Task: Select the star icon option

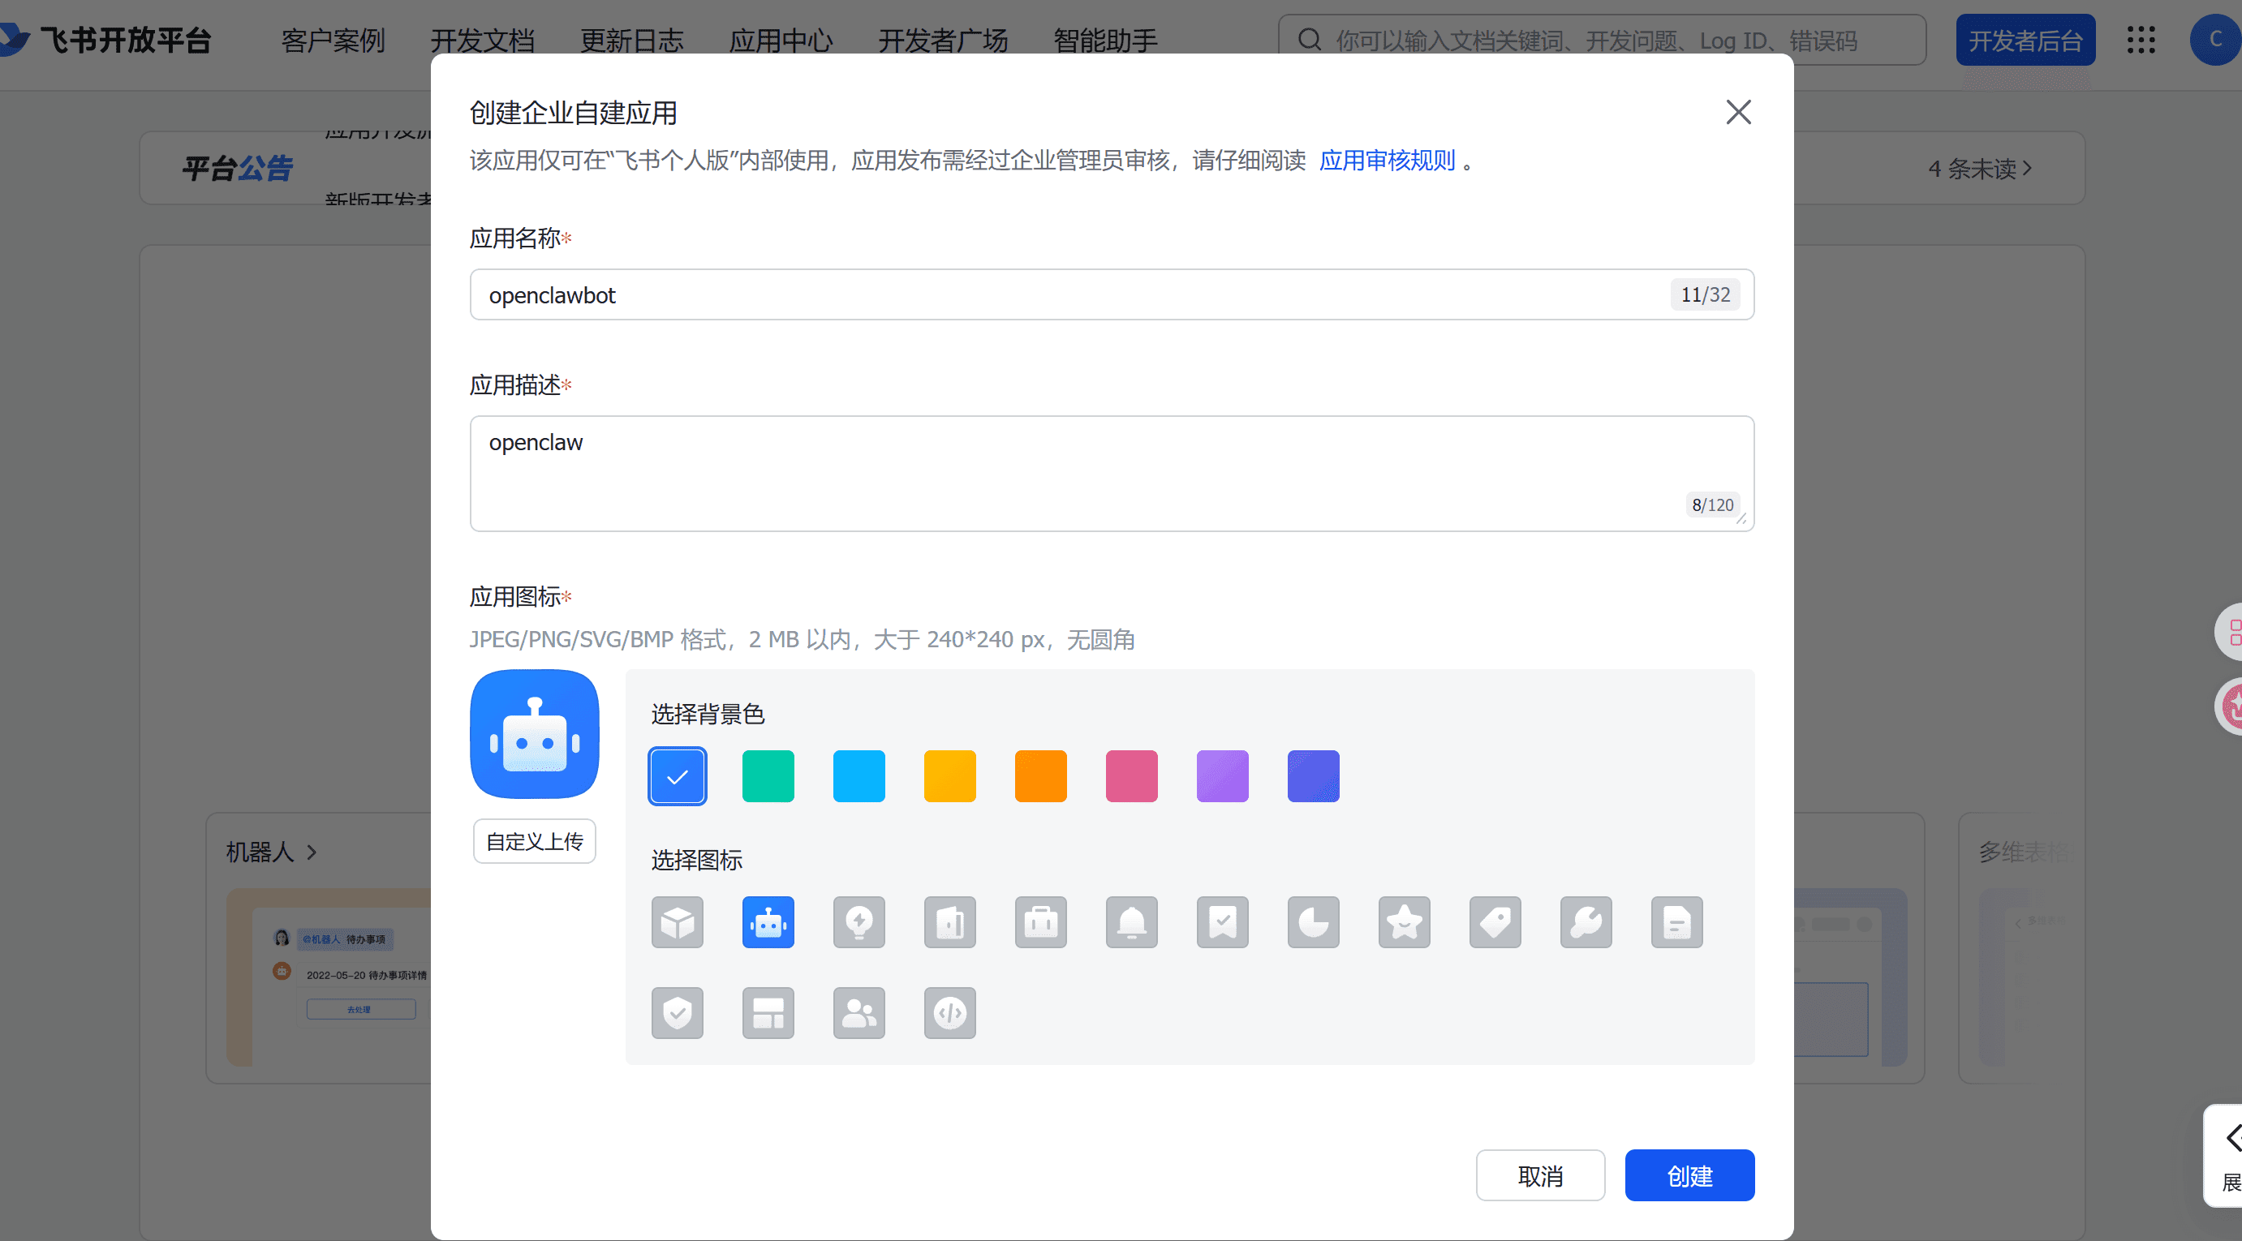Action: 1403,921
